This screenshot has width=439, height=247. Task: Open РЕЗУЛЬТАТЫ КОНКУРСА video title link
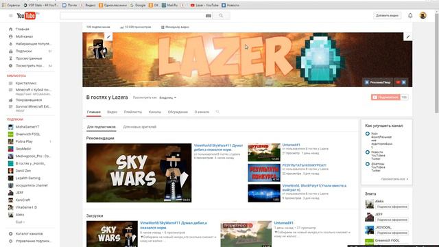pyautogui.click(x=305, y=165)
